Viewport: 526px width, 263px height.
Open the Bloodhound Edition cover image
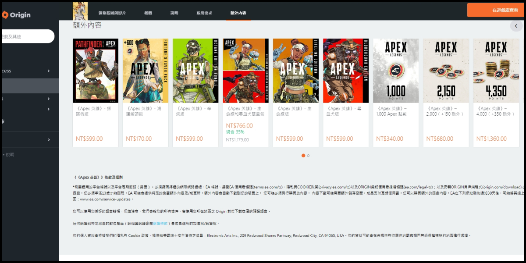click(346, 71)
